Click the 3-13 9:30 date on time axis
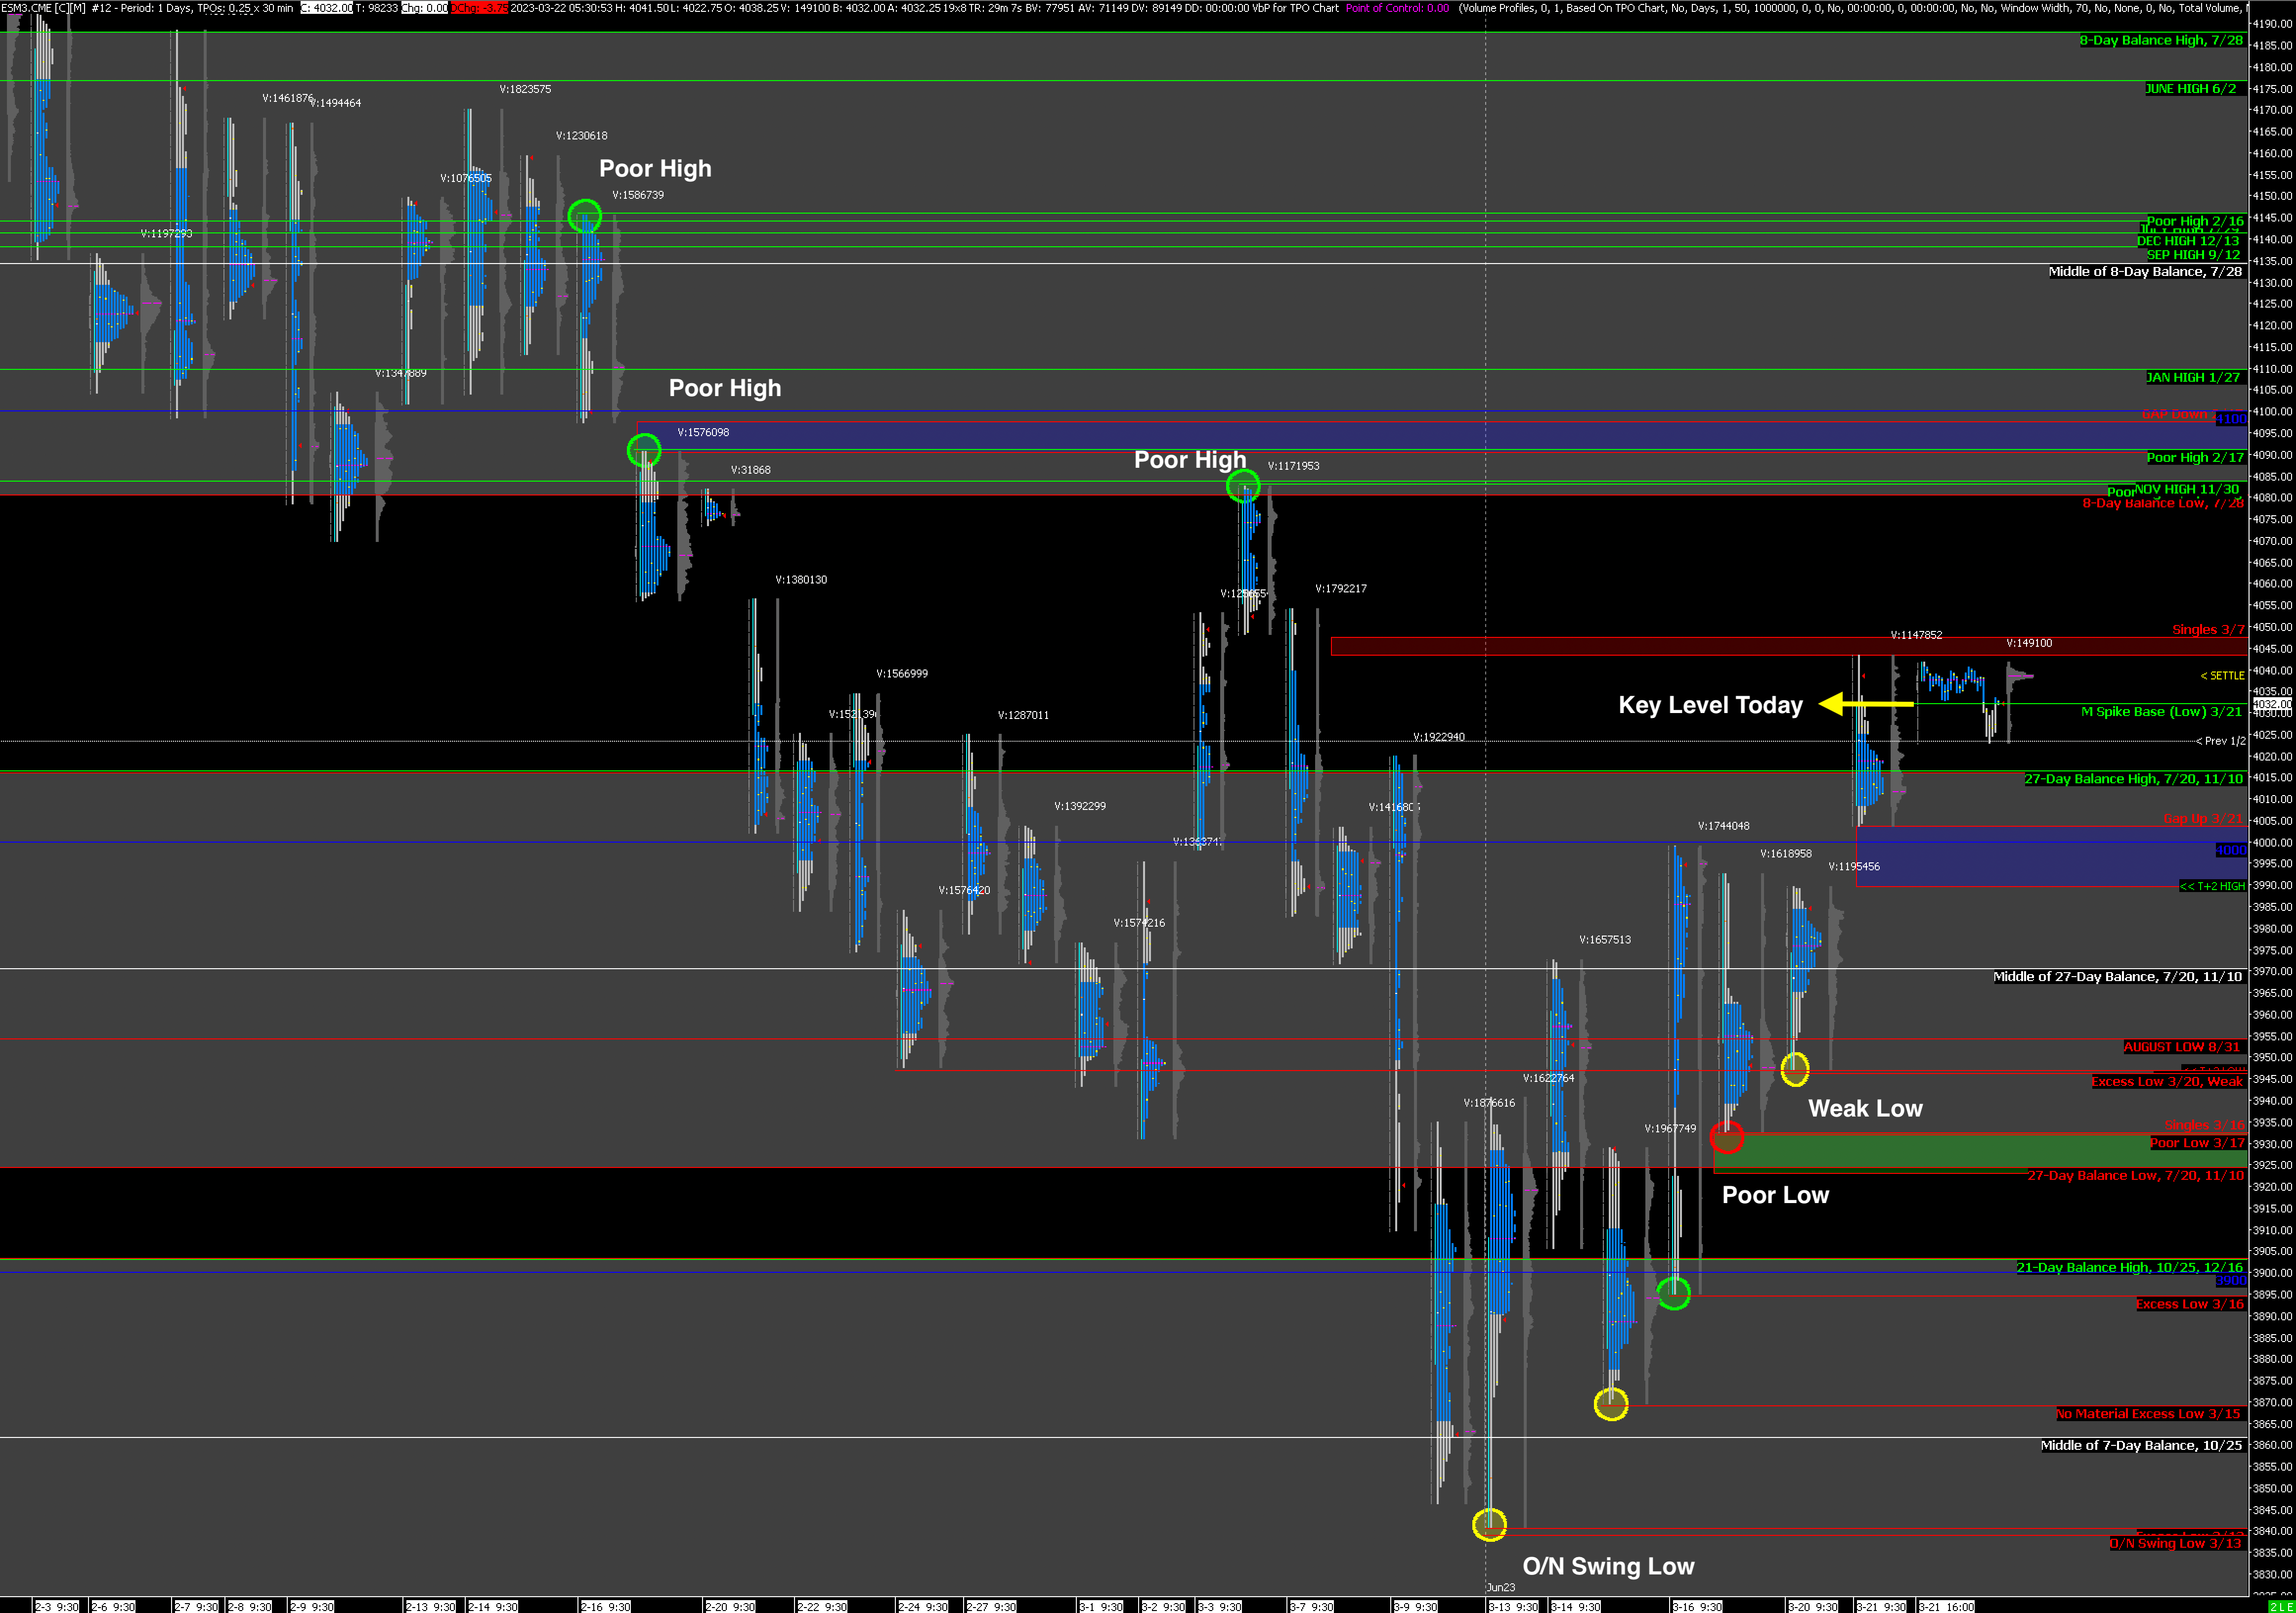Screen dimensions: 2296x1613 pos(1513,1606)
